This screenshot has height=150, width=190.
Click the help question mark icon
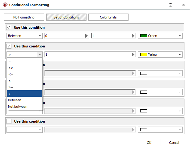coord(171,5)
